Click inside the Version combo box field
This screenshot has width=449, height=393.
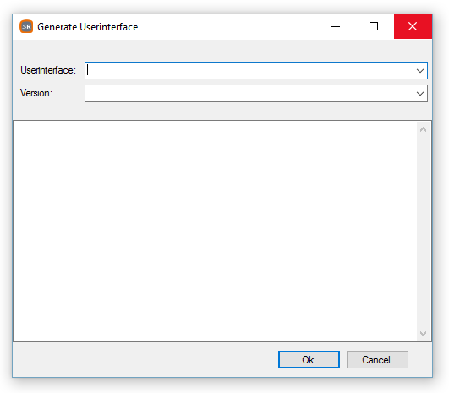coord(249,94)
